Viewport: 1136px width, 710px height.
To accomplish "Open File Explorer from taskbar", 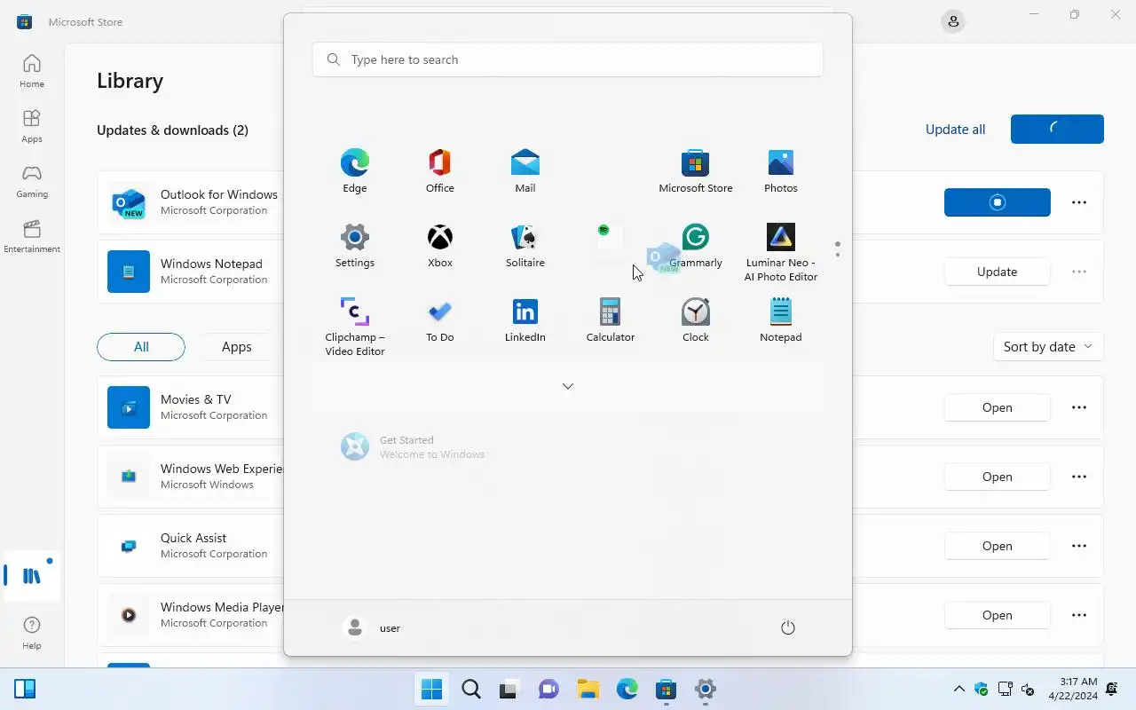I will point(588,689).
